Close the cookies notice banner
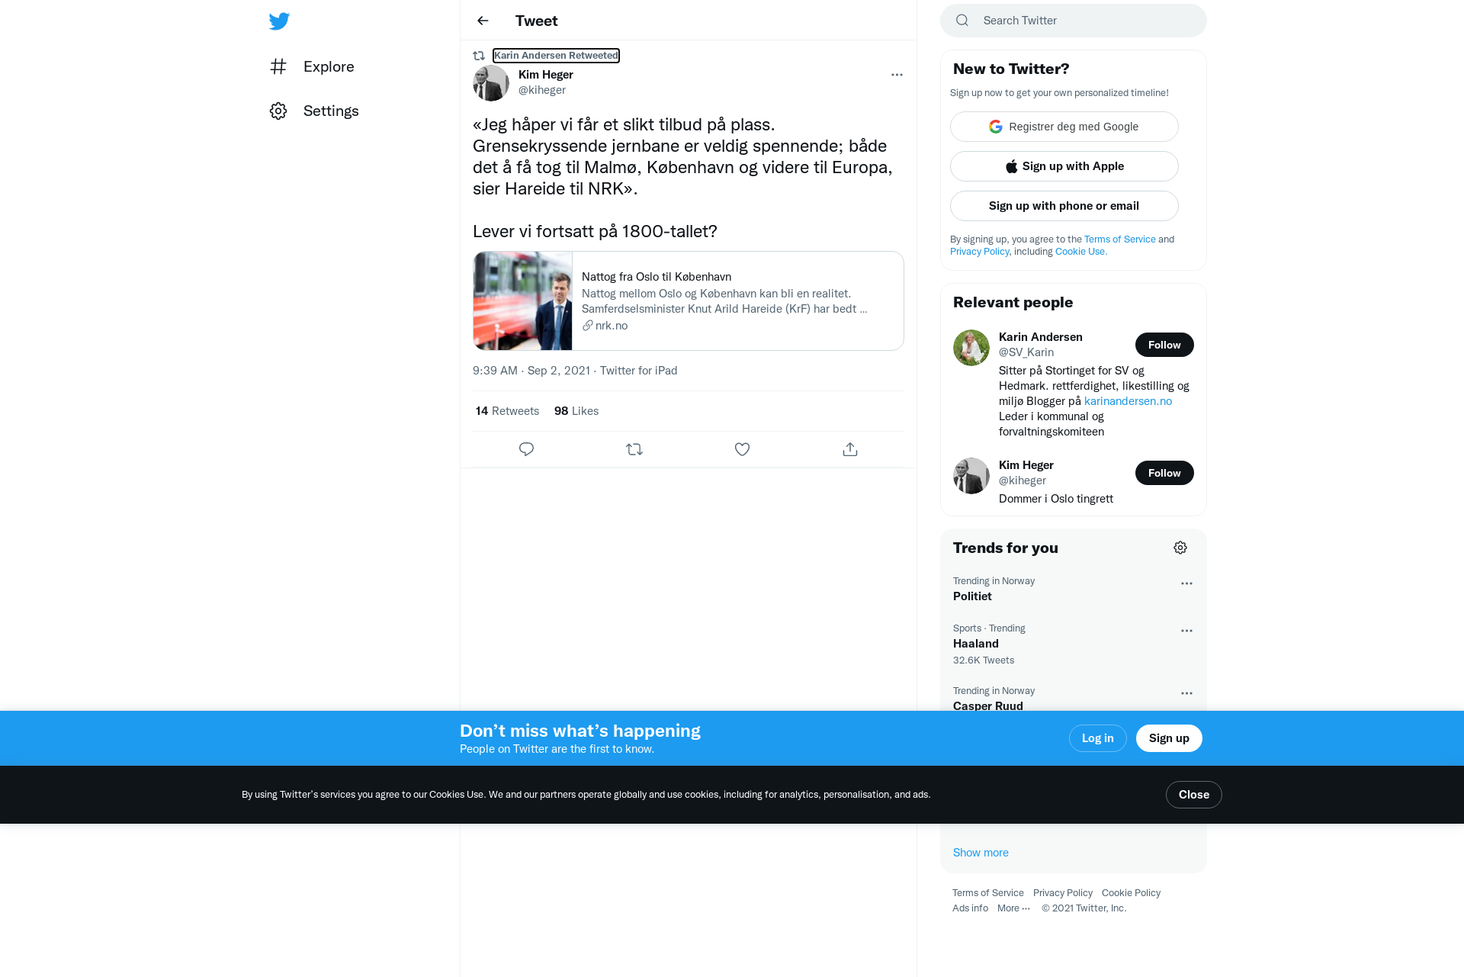 pyautogui.click(x=1193, y=795)
